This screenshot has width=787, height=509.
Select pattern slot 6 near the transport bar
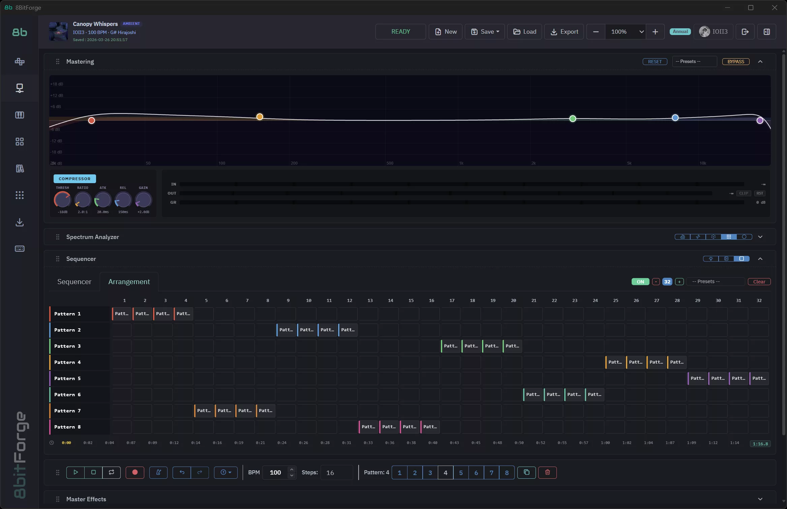(x=476, y=472)
